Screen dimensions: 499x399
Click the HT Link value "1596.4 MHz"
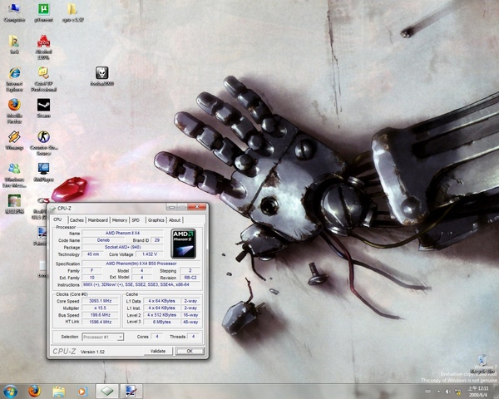pyautogui.click(x=100, y=322)
